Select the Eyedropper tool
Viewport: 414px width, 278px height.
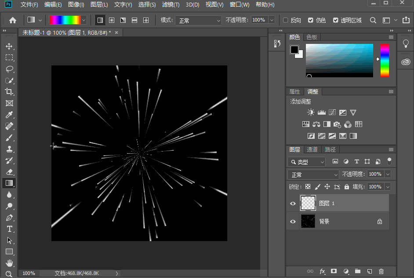9,115
